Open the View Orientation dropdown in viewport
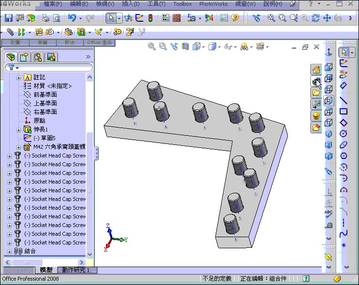The height and width of the screenshot is (285, 359). tap(203, 47)
